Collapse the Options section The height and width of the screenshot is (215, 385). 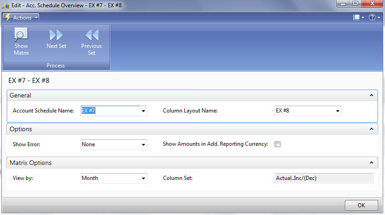[371, 129]
